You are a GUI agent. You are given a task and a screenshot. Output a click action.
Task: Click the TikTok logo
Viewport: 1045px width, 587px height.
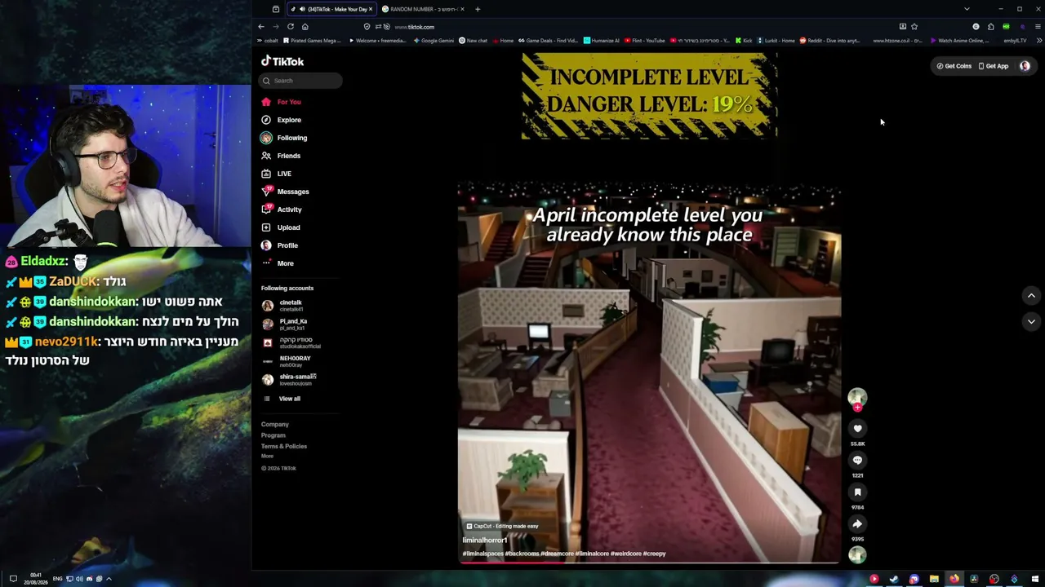(x=282, y=61)
